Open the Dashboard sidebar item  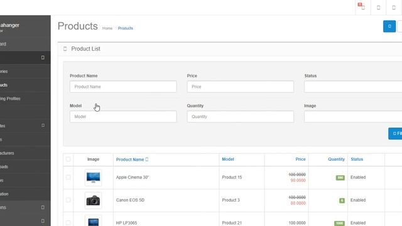pos(25,44)
